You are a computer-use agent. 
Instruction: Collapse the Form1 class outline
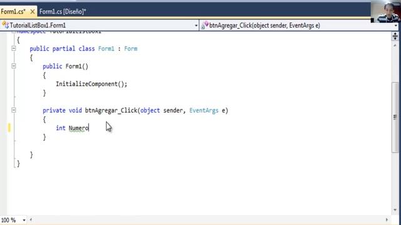(14, 49)
